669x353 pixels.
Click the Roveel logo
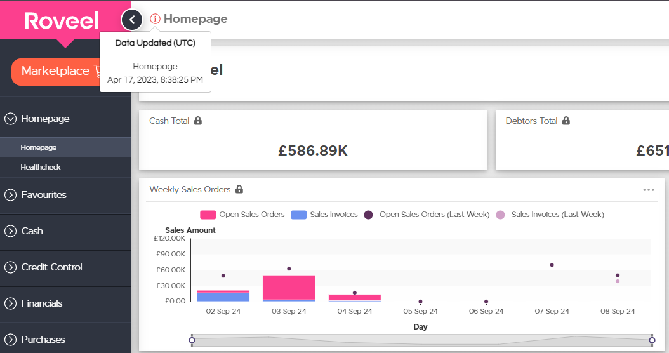62,20
